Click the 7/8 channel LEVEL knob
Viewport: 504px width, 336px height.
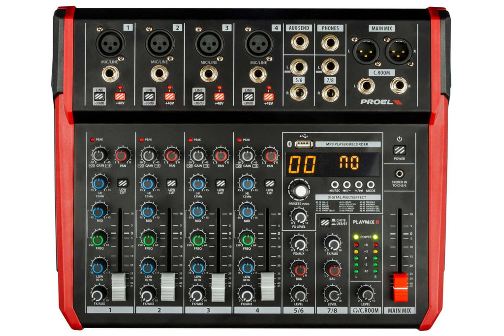pyautogui.click(x=333, y=294)
